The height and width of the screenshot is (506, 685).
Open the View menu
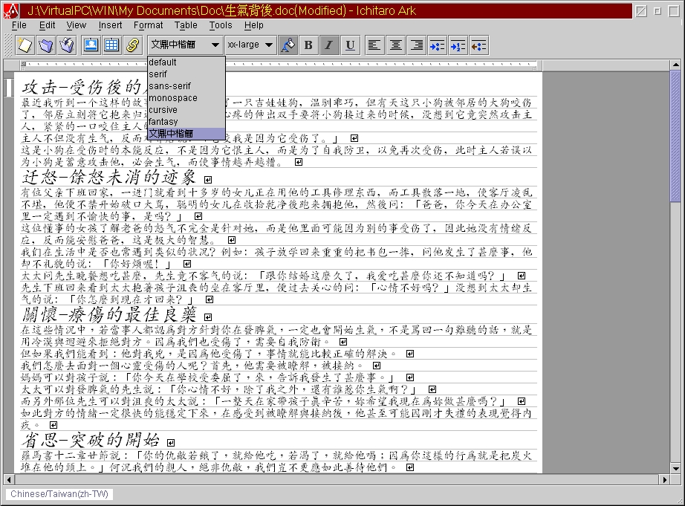click(x=76, y=25)
